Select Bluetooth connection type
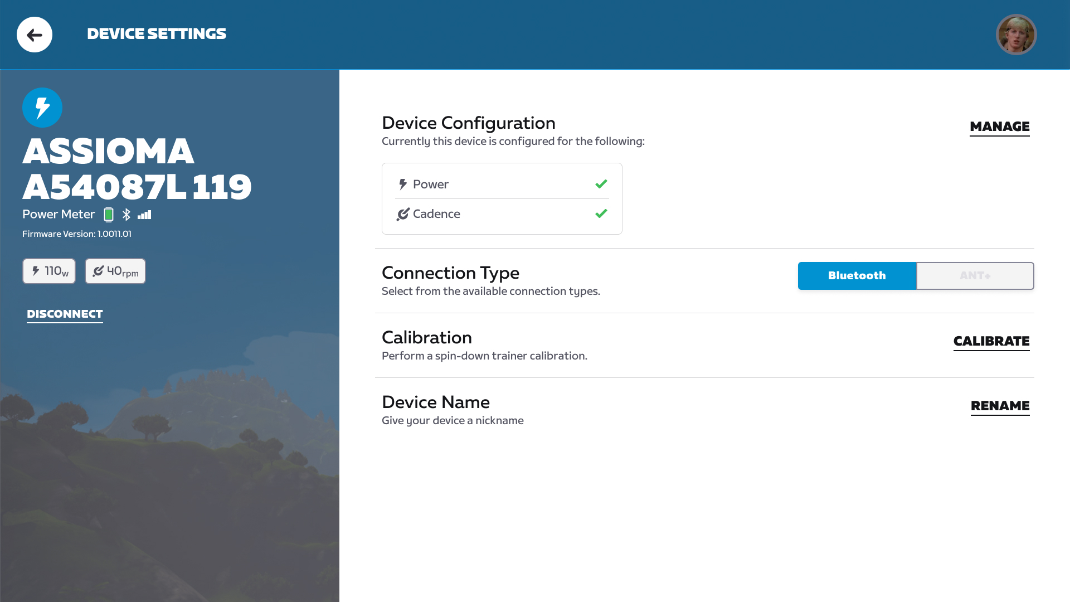 coord(857,276)
